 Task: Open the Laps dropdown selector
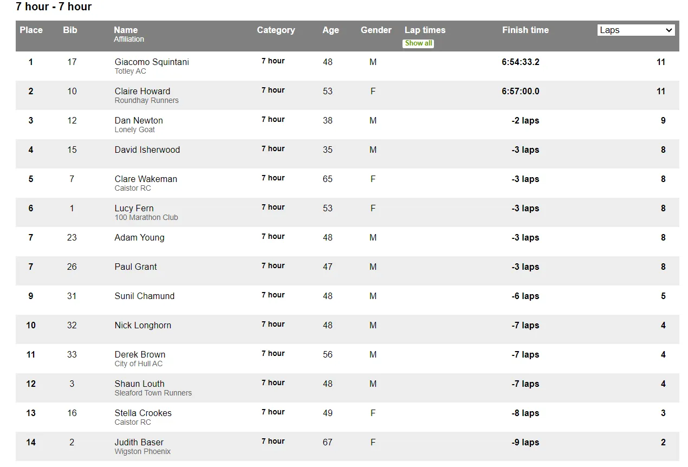click(x=636, y=30)
